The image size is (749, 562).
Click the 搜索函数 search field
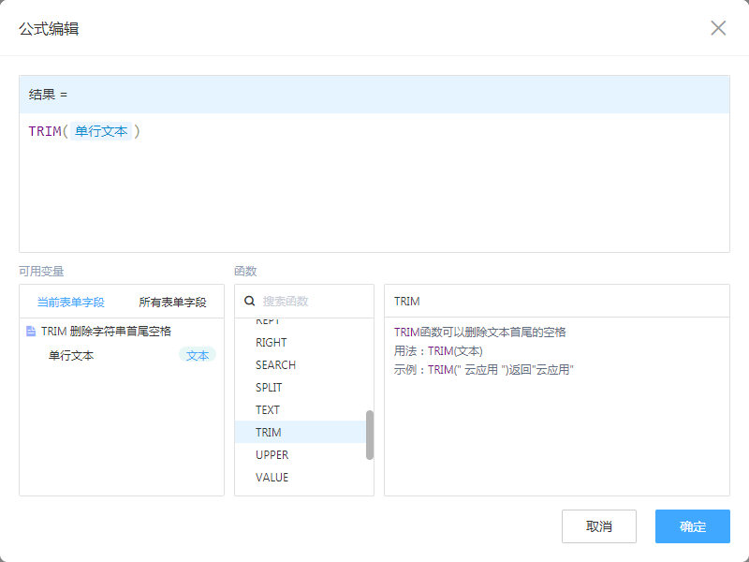coord(314,302)
